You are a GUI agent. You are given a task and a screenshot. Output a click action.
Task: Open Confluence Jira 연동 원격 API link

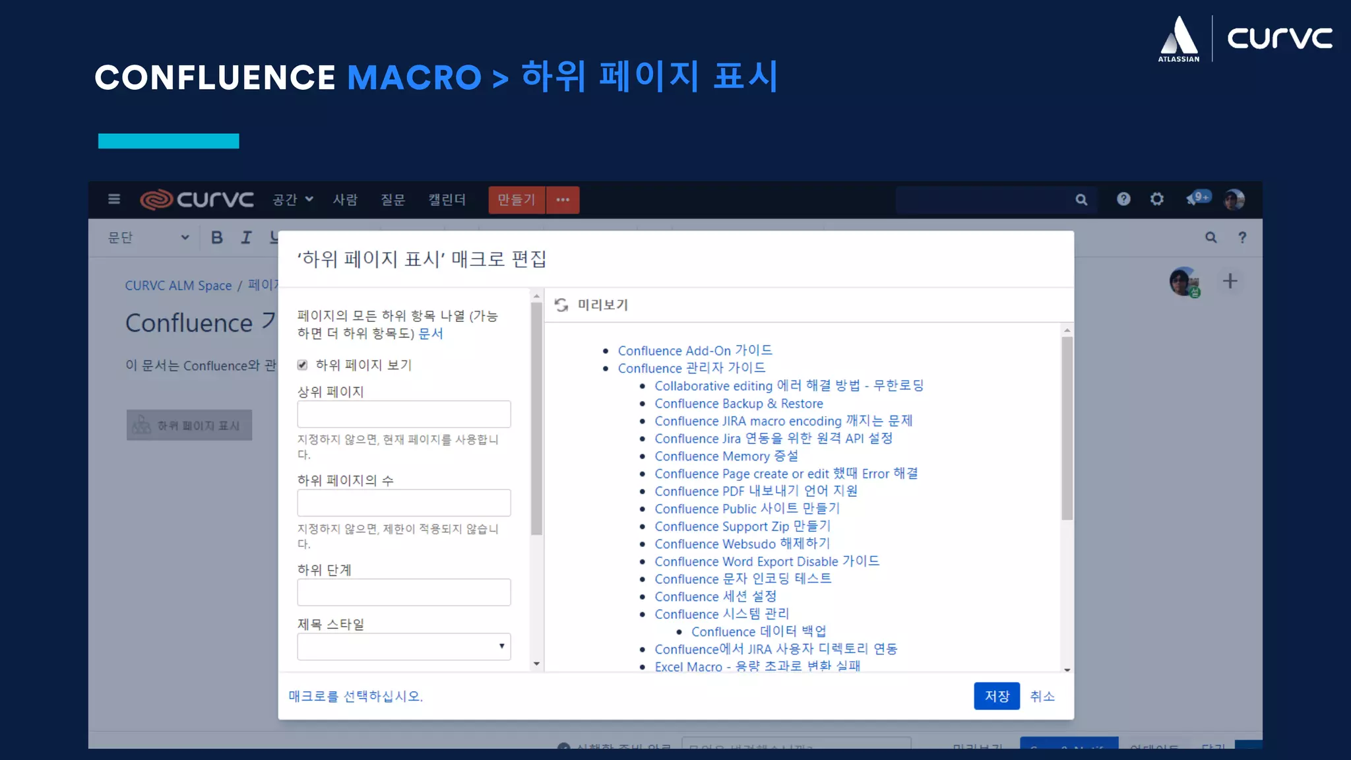773,439
